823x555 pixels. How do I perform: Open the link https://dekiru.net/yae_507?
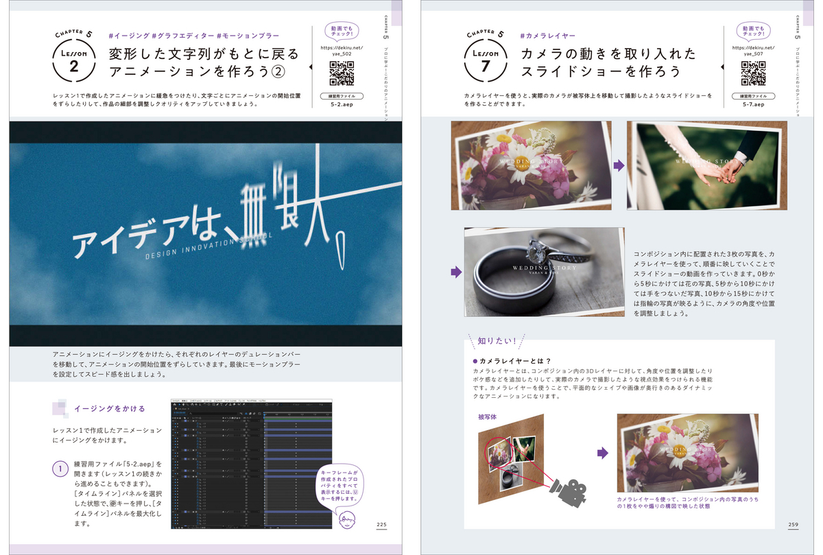[x=754, y=51]
